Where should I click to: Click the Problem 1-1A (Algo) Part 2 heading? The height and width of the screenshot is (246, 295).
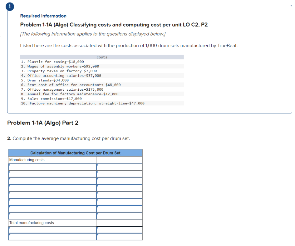tap(42, 123)
